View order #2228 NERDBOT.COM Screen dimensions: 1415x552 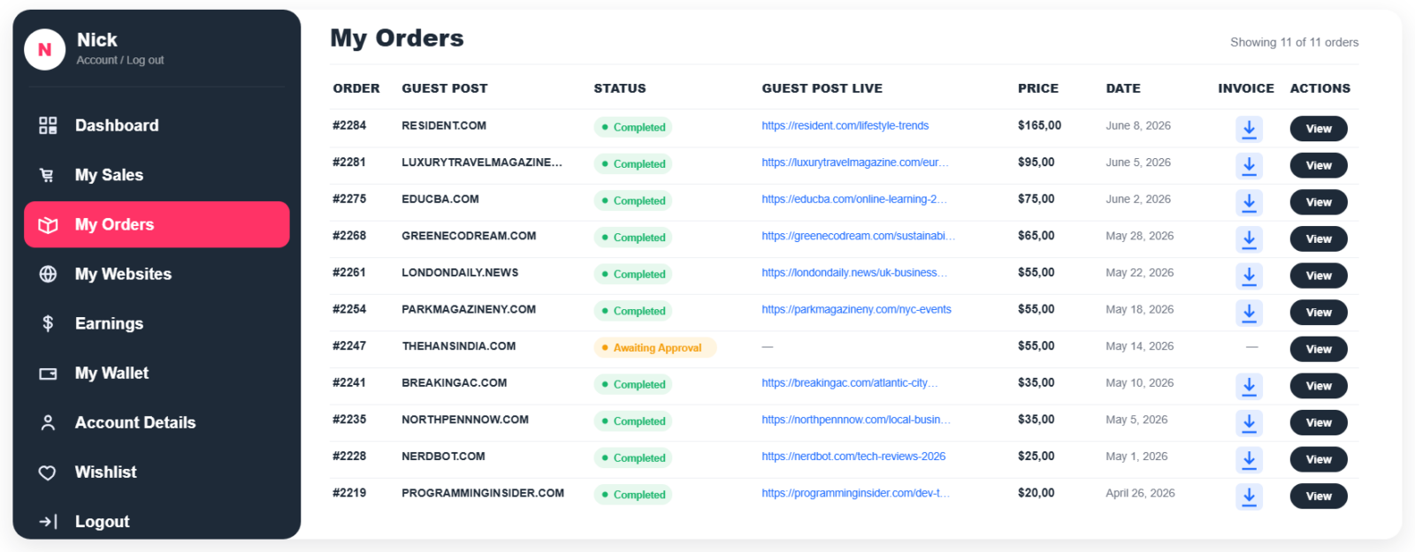tap(1319, 459)
